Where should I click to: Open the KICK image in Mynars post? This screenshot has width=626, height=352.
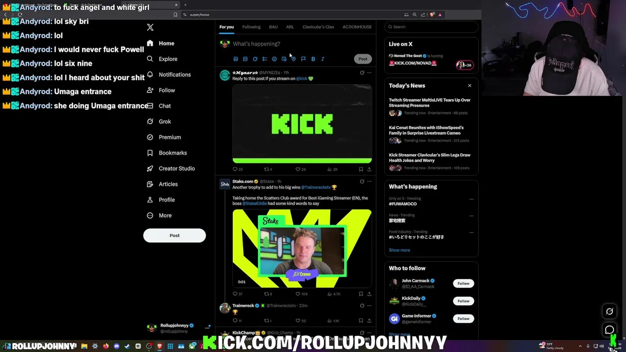click(302, 124)
